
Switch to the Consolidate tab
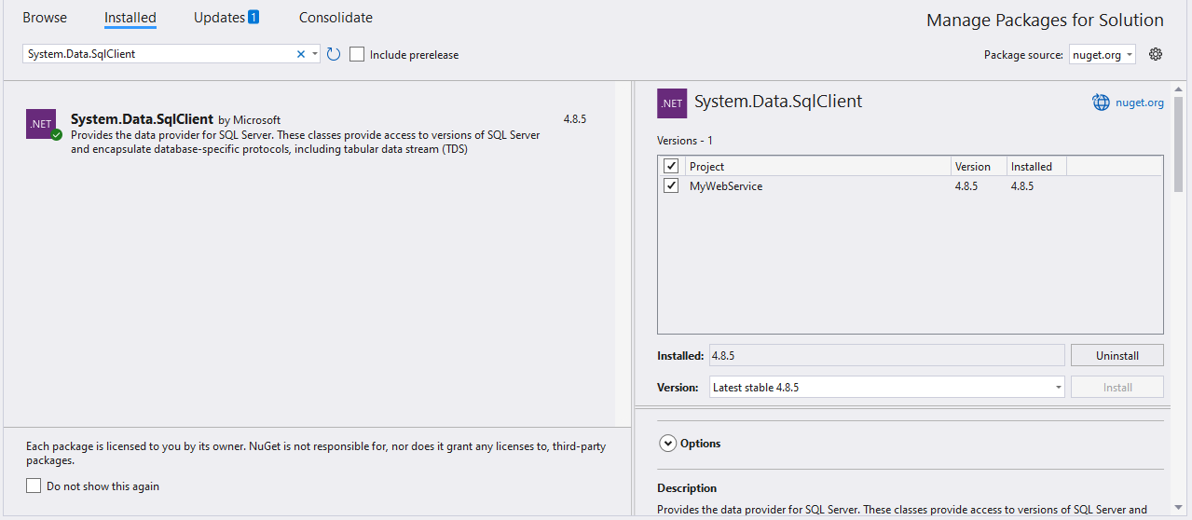(336, 18)
